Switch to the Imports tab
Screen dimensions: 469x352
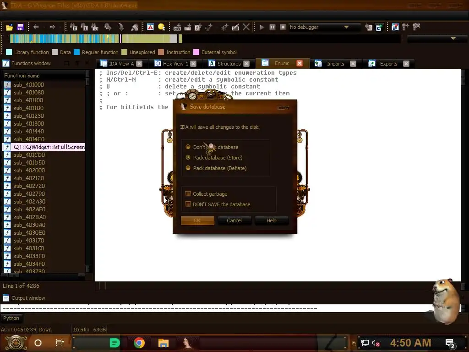(335, 64)
